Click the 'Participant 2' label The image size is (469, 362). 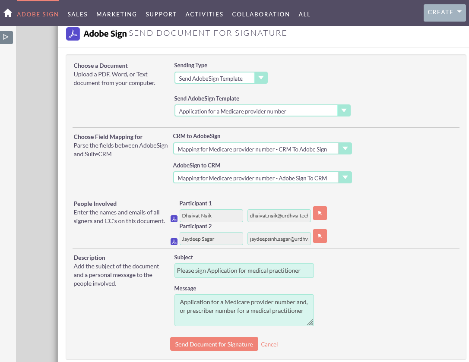pyautogui.click(x=195, y=226)
